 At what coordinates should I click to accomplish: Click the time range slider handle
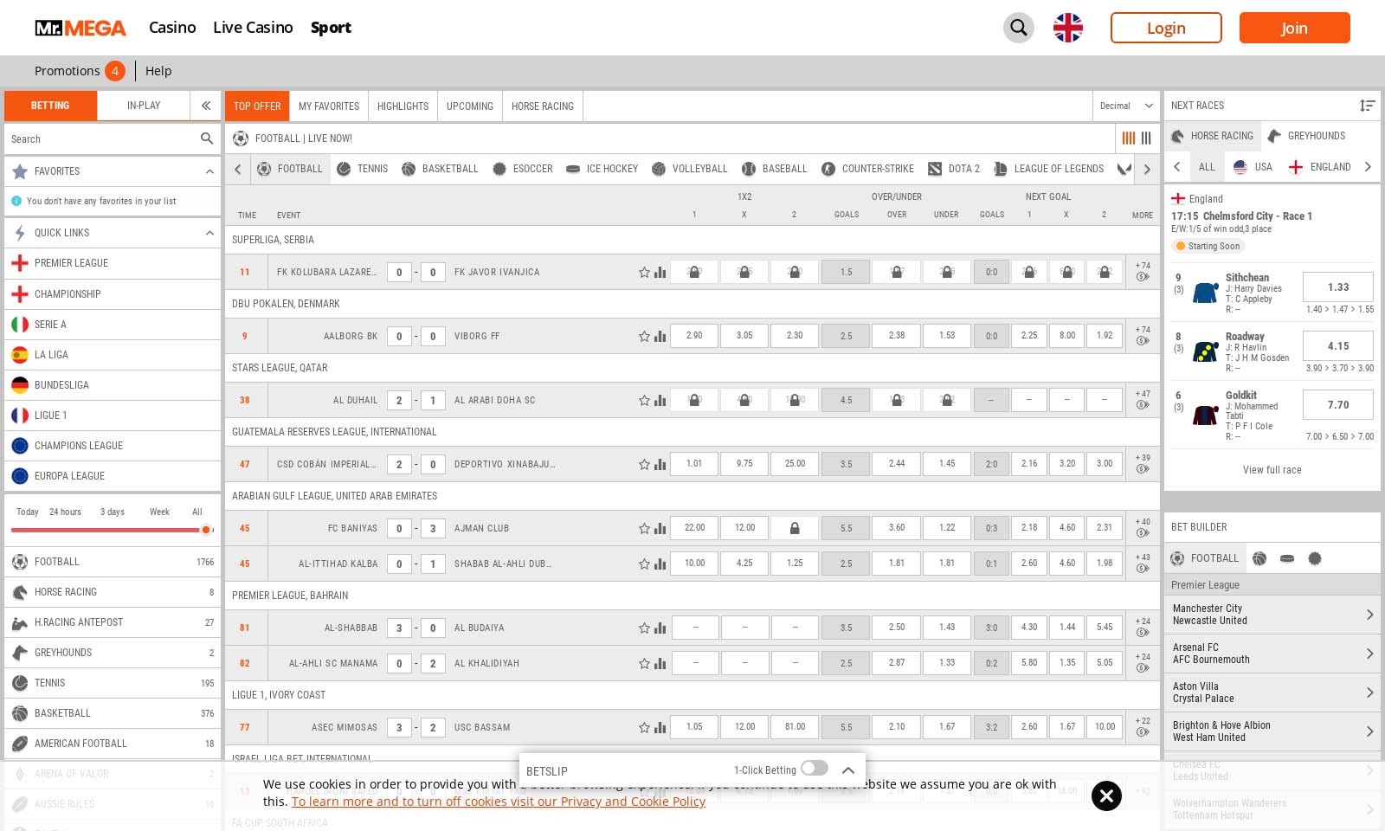pos(206,530)
